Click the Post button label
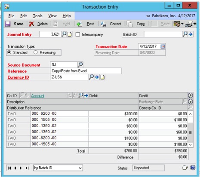The image size is (200, 177). pos(90,24)
